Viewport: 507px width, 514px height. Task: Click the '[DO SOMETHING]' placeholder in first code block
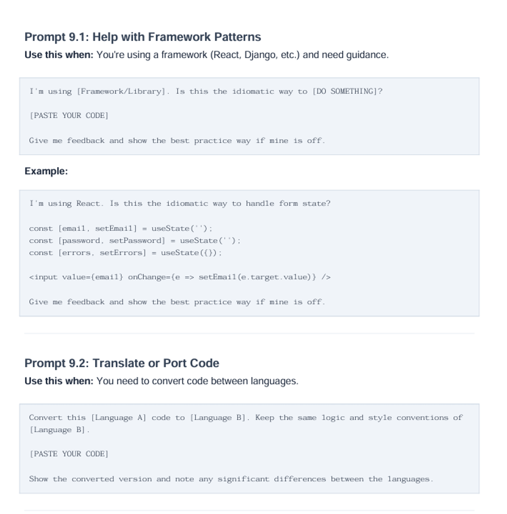[x=347, y=91]
